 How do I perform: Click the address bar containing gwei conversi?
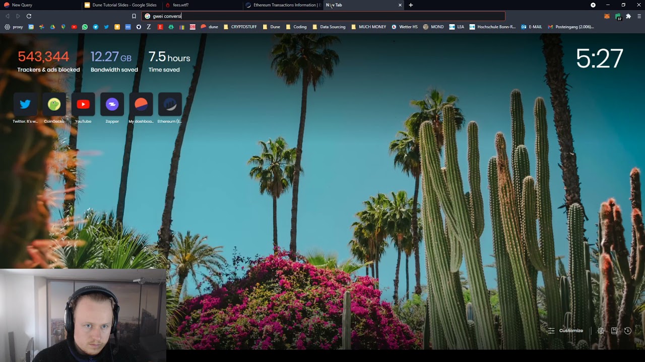pyautogui.click(x=323, y=16)
